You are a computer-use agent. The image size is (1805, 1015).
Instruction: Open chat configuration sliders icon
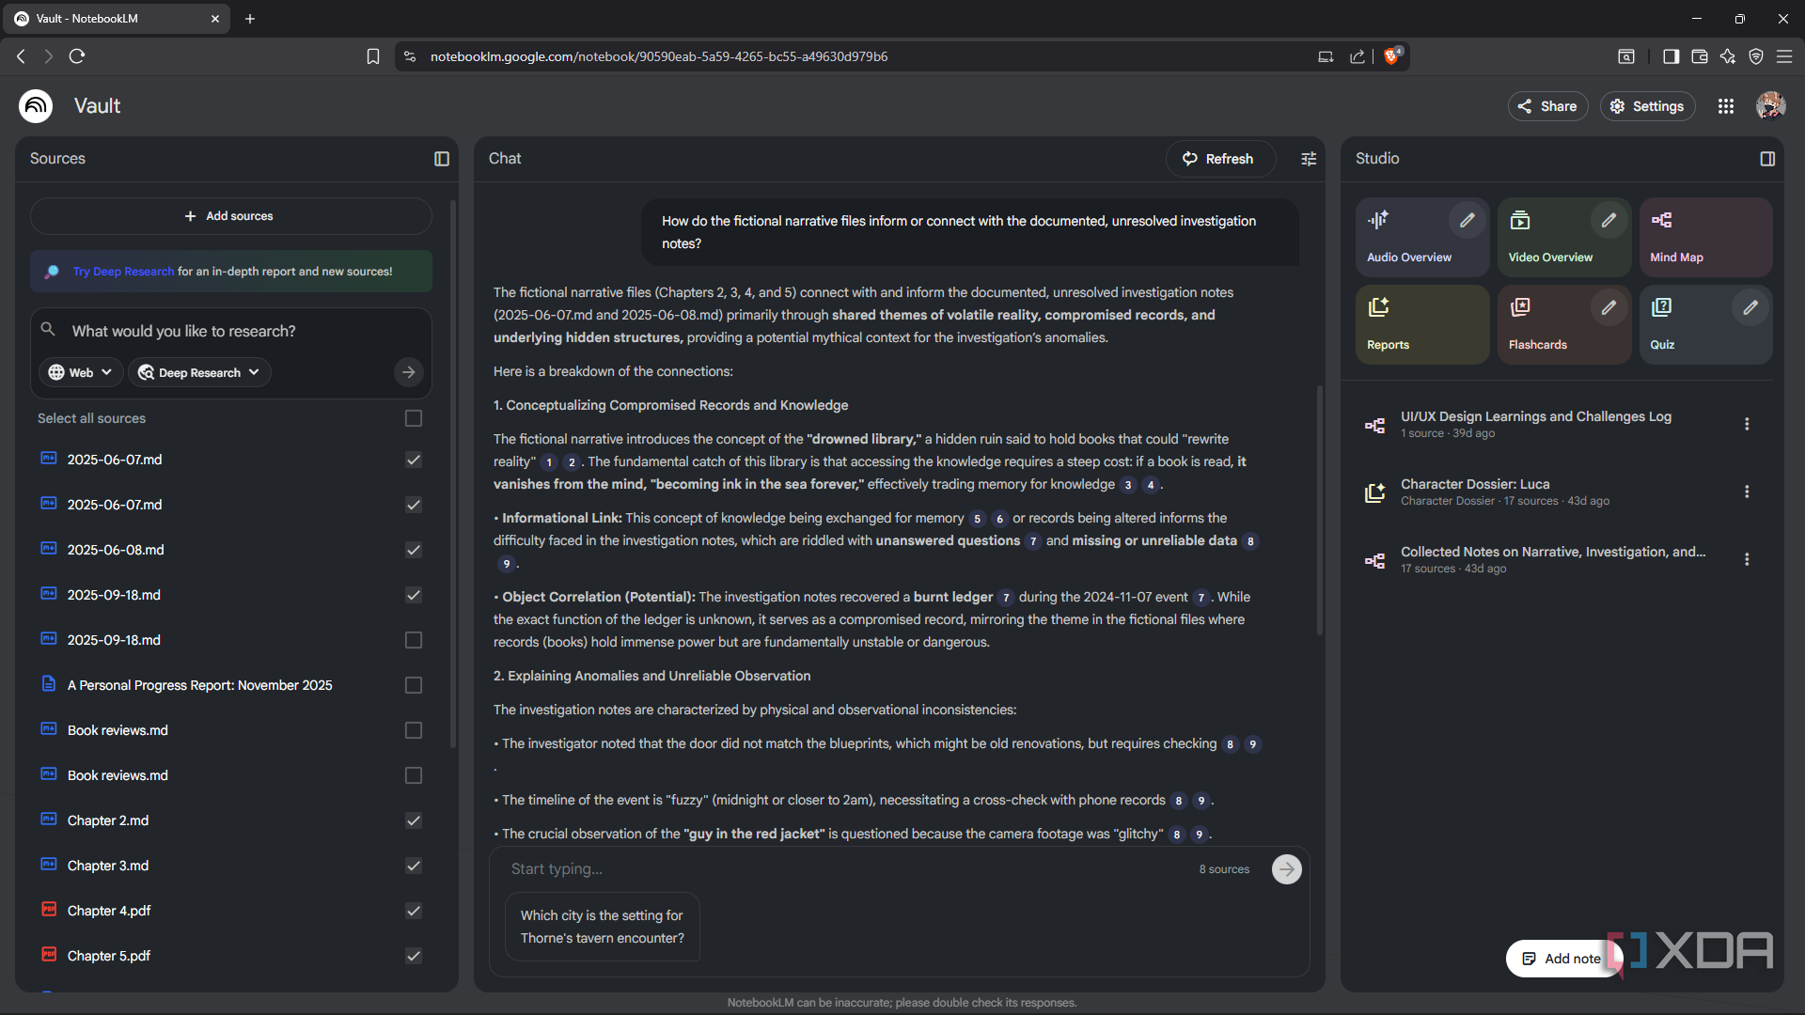click(x=1309, y=159)
